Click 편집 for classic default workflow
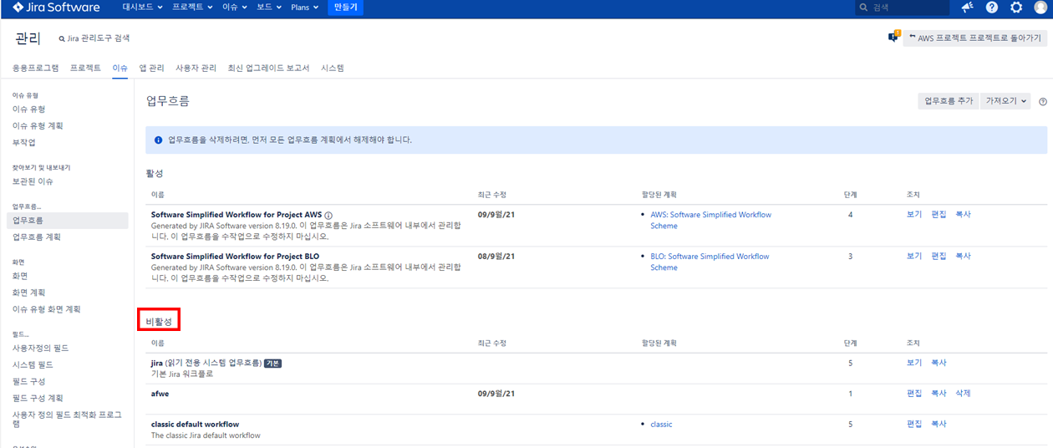Viewport: 1053px width, 448px height. [x=914, y=425]
